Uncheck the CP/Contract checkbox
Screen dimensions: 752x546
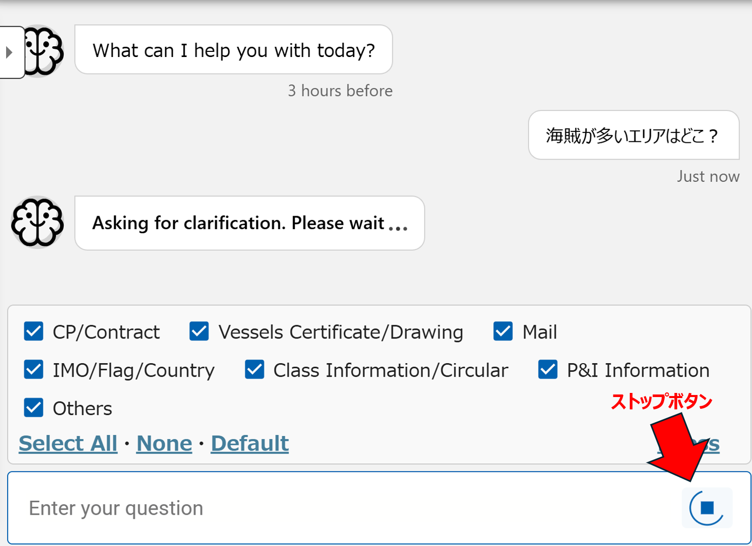point(34,331)
